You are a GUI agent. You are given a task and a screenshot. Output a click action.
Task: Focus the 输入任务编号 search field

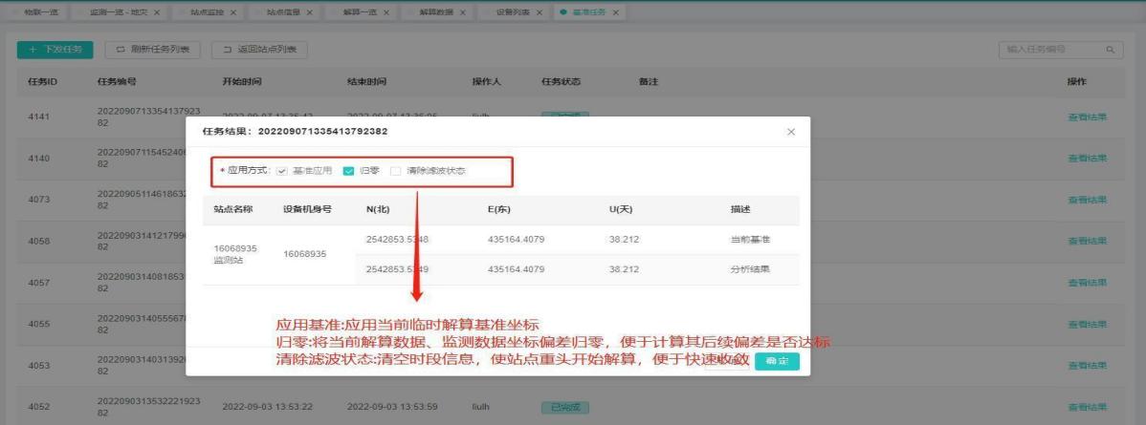click(x=1050, y=49)
